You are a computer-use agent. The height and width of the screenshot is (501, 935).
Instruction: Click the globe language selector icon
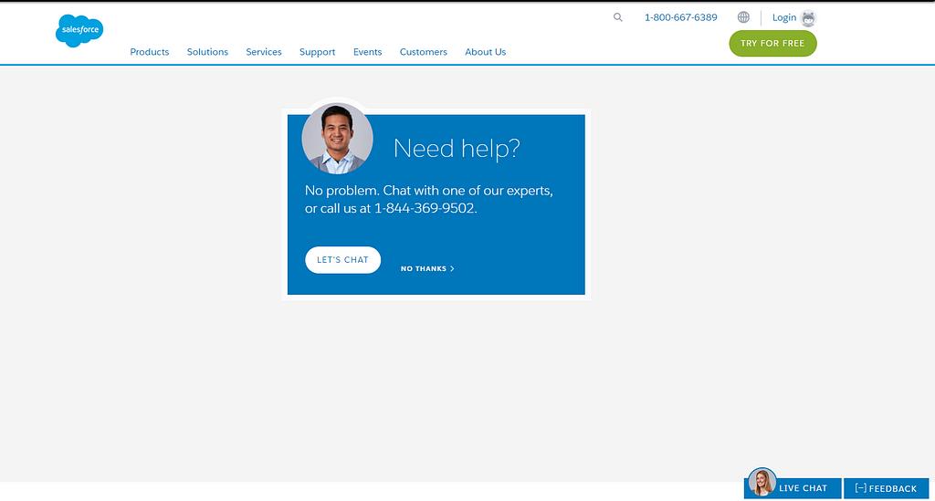tap(743, 17)
